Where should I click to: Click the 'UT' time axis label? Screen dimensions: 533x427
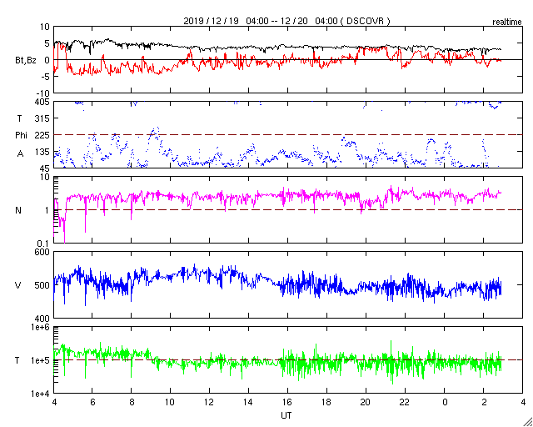click(x=286, y=415)
